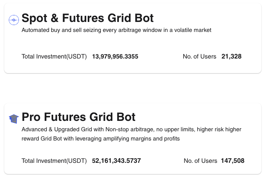Click the word Pro in second title
The width and height of the screenshot is (269, 179).
31,117
